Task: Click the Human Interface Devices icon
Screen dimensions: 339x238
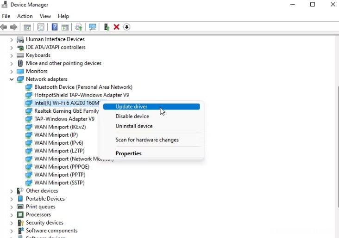Action: (x=20, y=39)
